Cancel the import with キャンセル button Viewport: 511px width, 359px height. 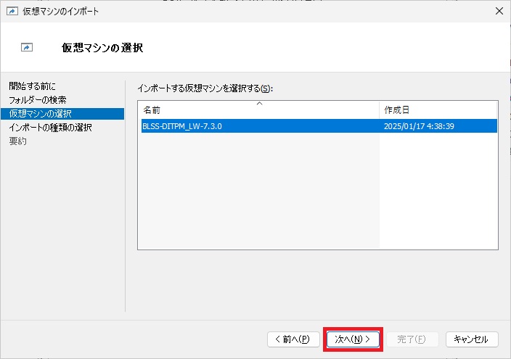472,339
